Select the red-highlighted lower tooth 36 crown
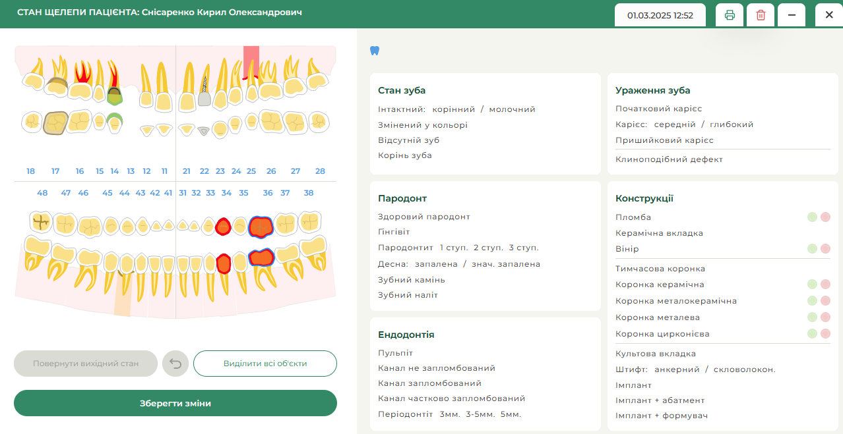The image size is (843, 434). tap(261, 227)
